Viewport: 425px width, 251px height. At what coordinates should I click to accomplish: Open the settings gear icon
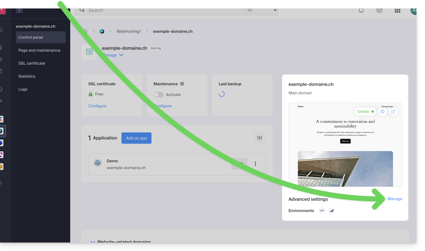(379, 11)
